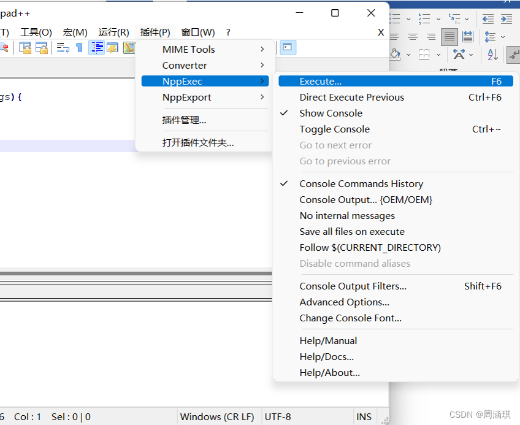The image size is (520, 425).
Task: Enable No internal messages option
Action: 396,215
